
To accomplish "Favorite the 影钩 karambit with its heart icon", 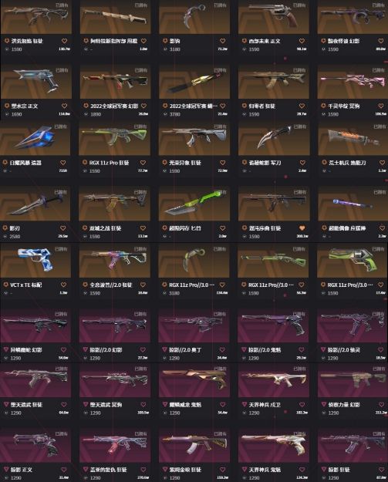I will (222, 41).
